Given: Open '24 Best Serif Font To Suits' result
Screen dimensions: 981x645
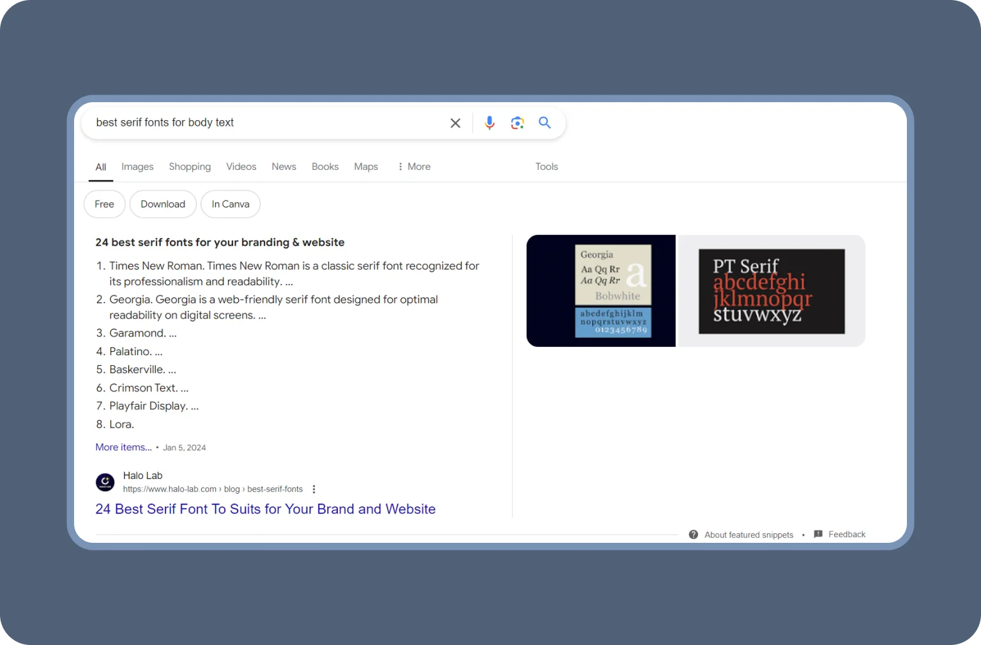Looking at the screenshot, I should pyautogui.click(x=266, y=509).
